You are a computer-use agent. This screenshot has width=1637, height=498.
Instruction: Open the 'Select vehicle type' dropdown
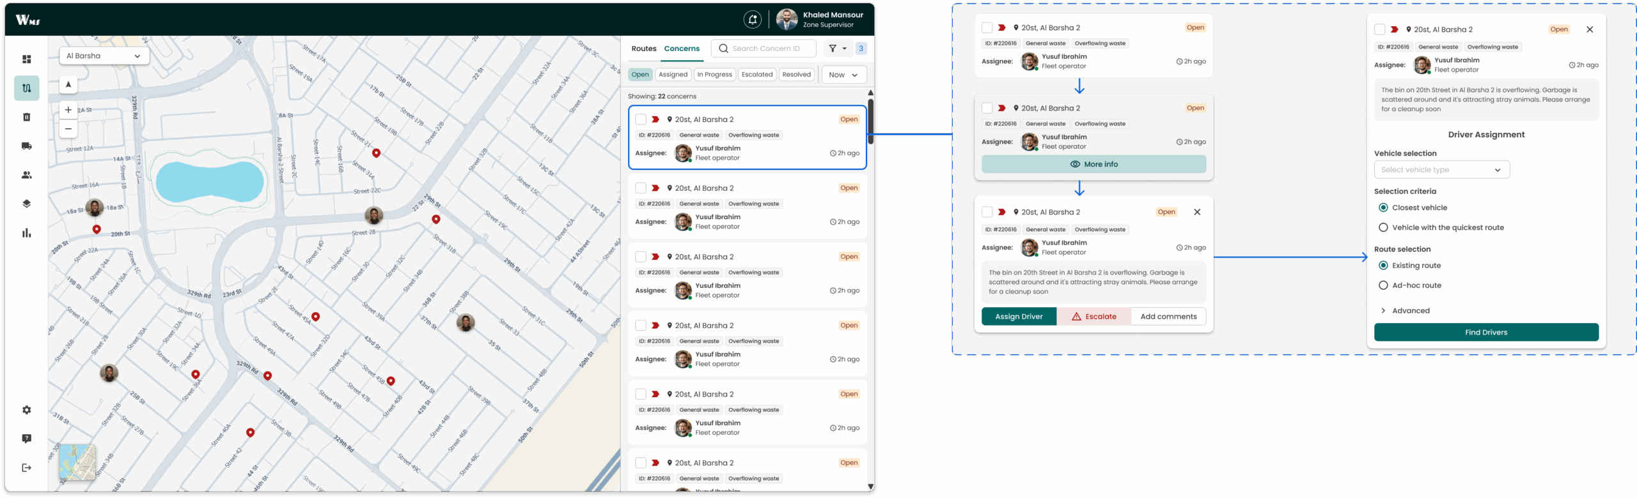pos(1441,170)
